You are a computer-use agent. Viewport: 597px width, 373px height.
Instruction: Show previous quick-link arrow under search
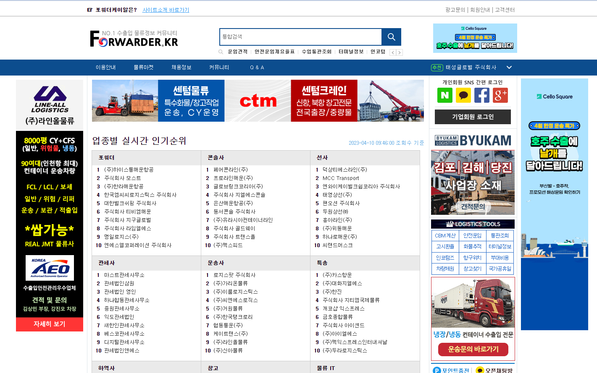[393, 52]
